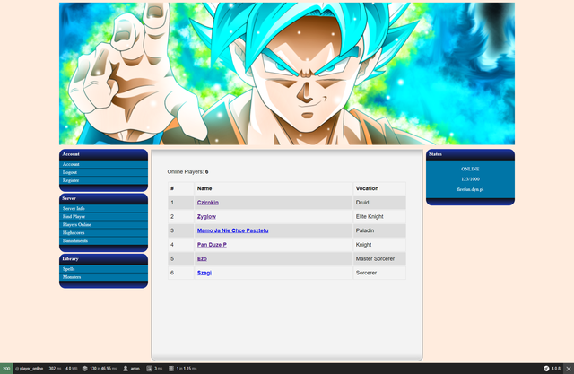Screen dimensions: 574x374
Task: Open the database icon panel showing 1 query
Action: (182, 369)
